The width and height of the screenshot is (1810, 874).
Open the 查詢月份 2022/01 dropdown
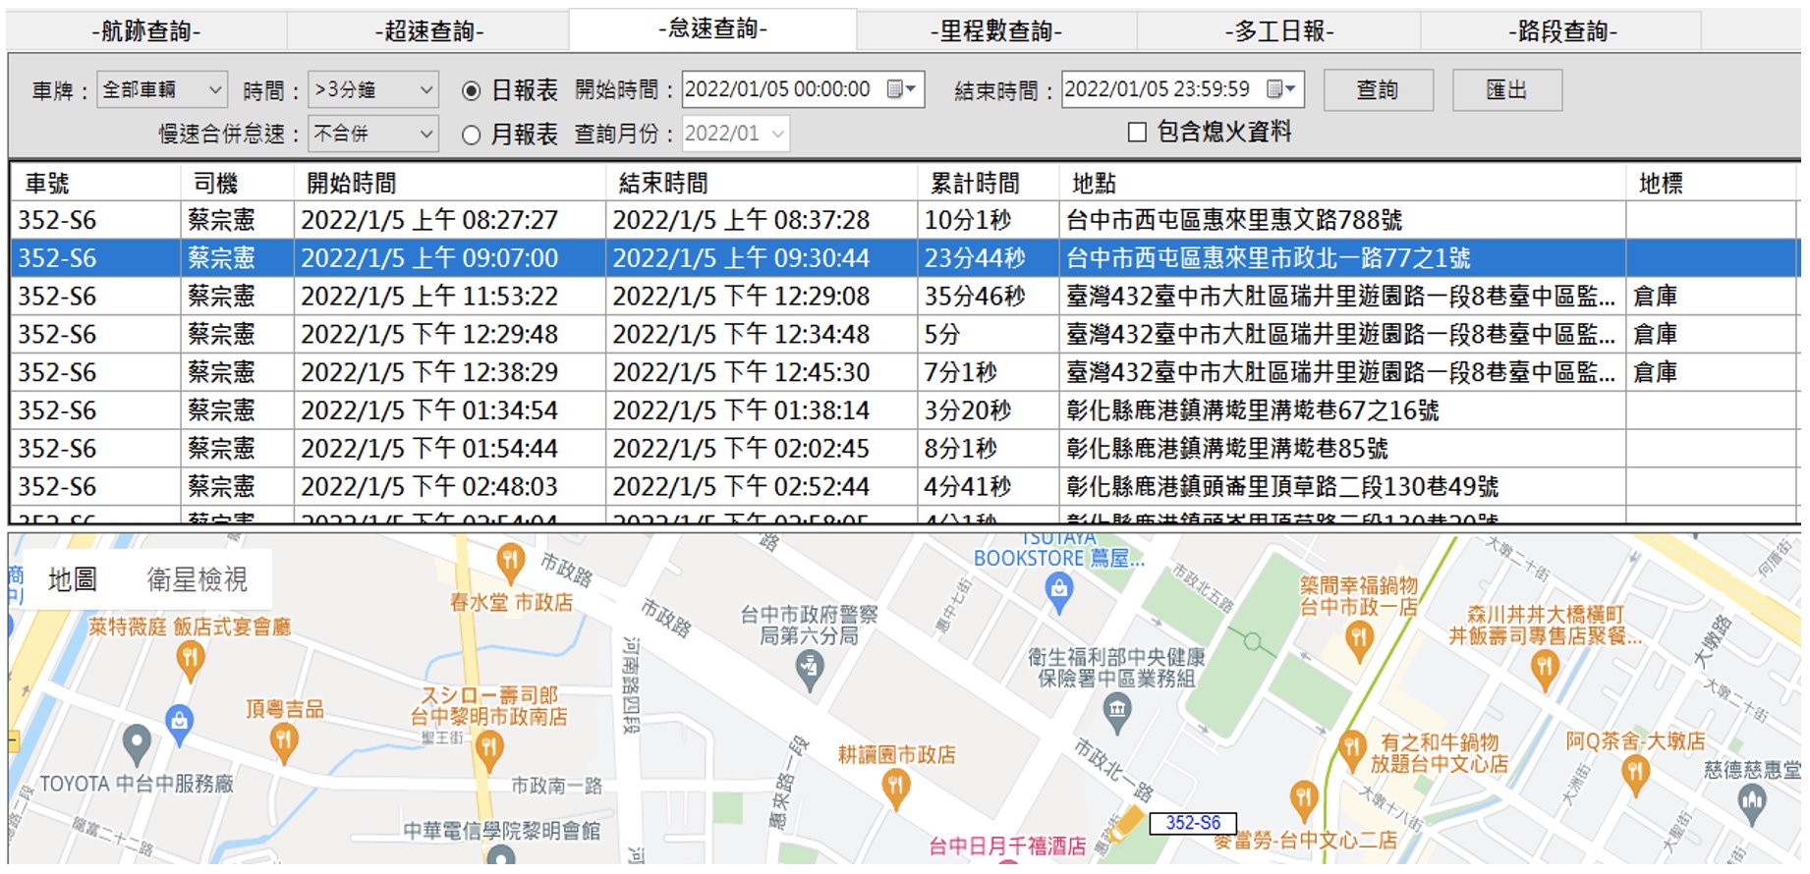(x=735, y=134)
